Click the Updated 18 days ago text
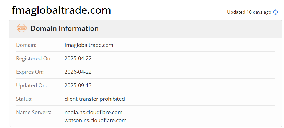Viewport: 284px width, 128px height. [249, 12]
